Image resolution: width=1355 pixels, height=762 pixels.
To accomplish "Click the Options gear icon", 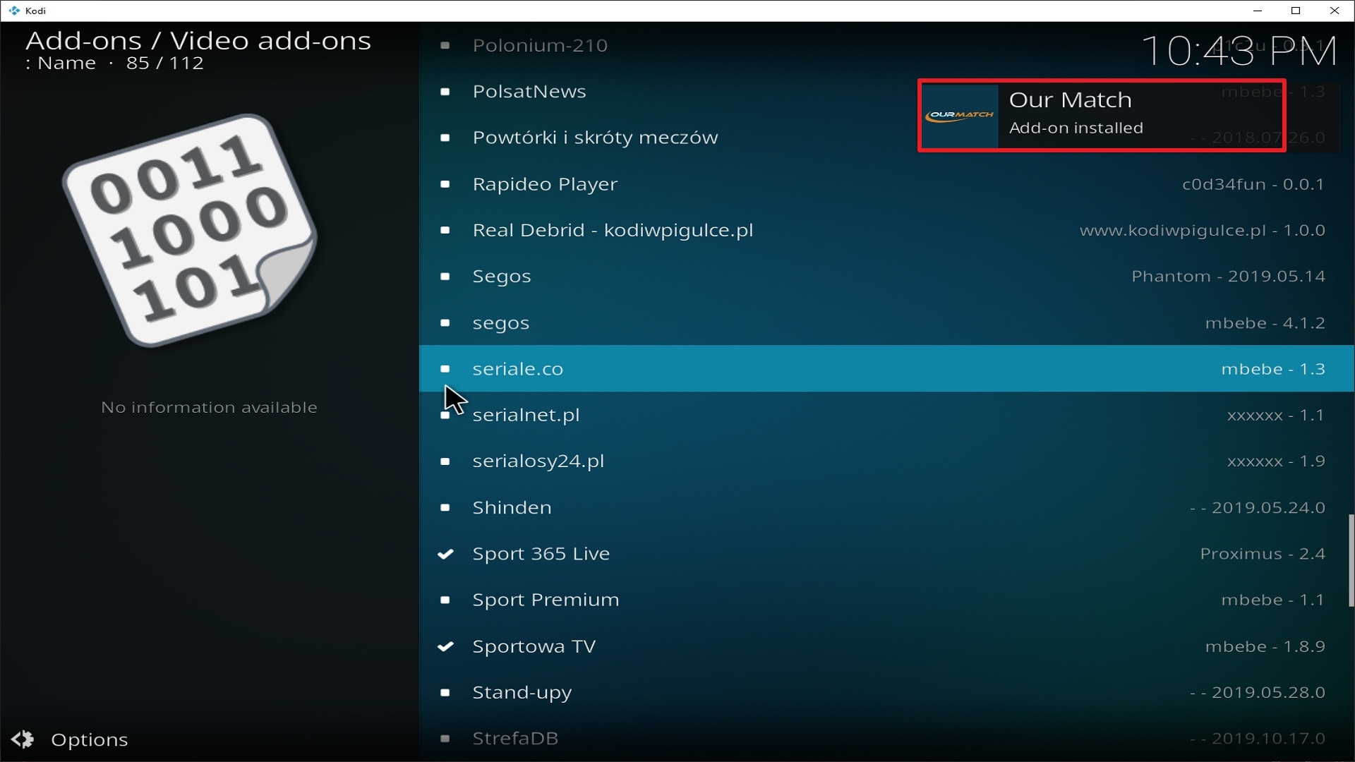I will coord(23,739).
